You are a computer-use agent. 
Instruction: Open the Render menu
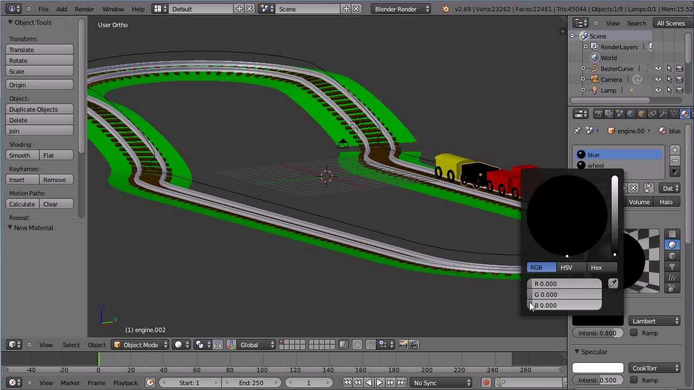(84, 9)
